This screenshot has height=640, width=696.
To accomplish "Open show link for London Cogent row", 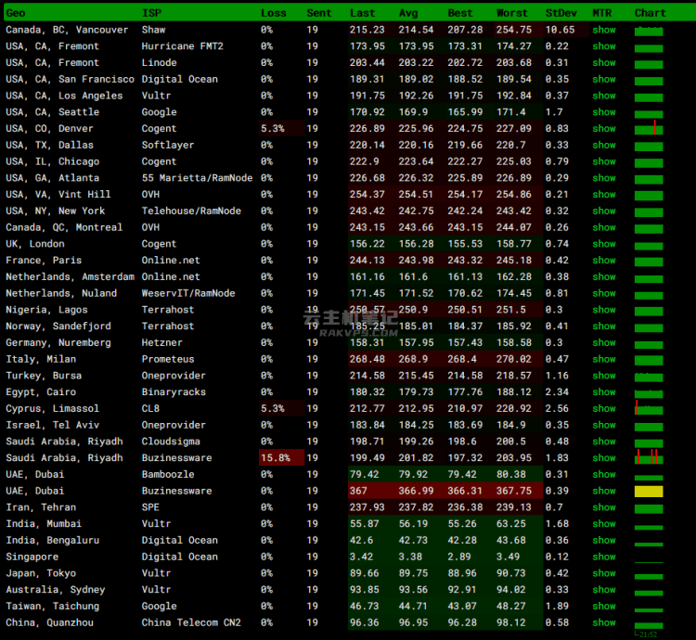I will 604,244.
